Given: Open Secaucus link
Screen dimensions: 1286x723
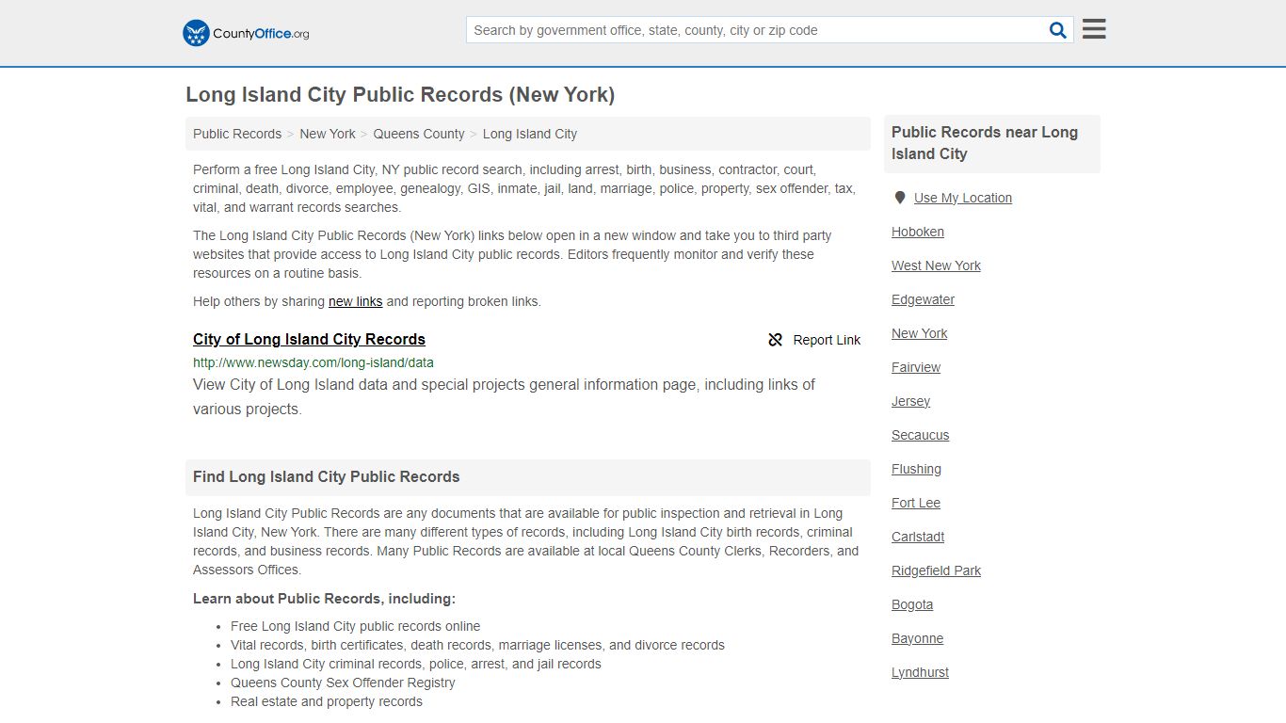Looking at the screenshot, I should coord(921,435).
